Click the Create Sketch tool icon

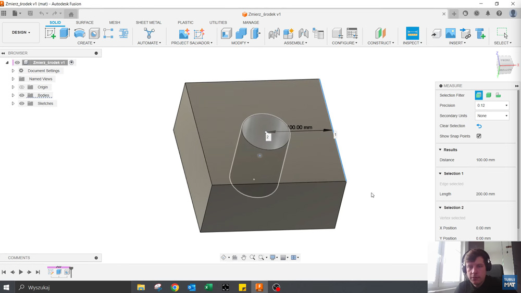(50, 33)
